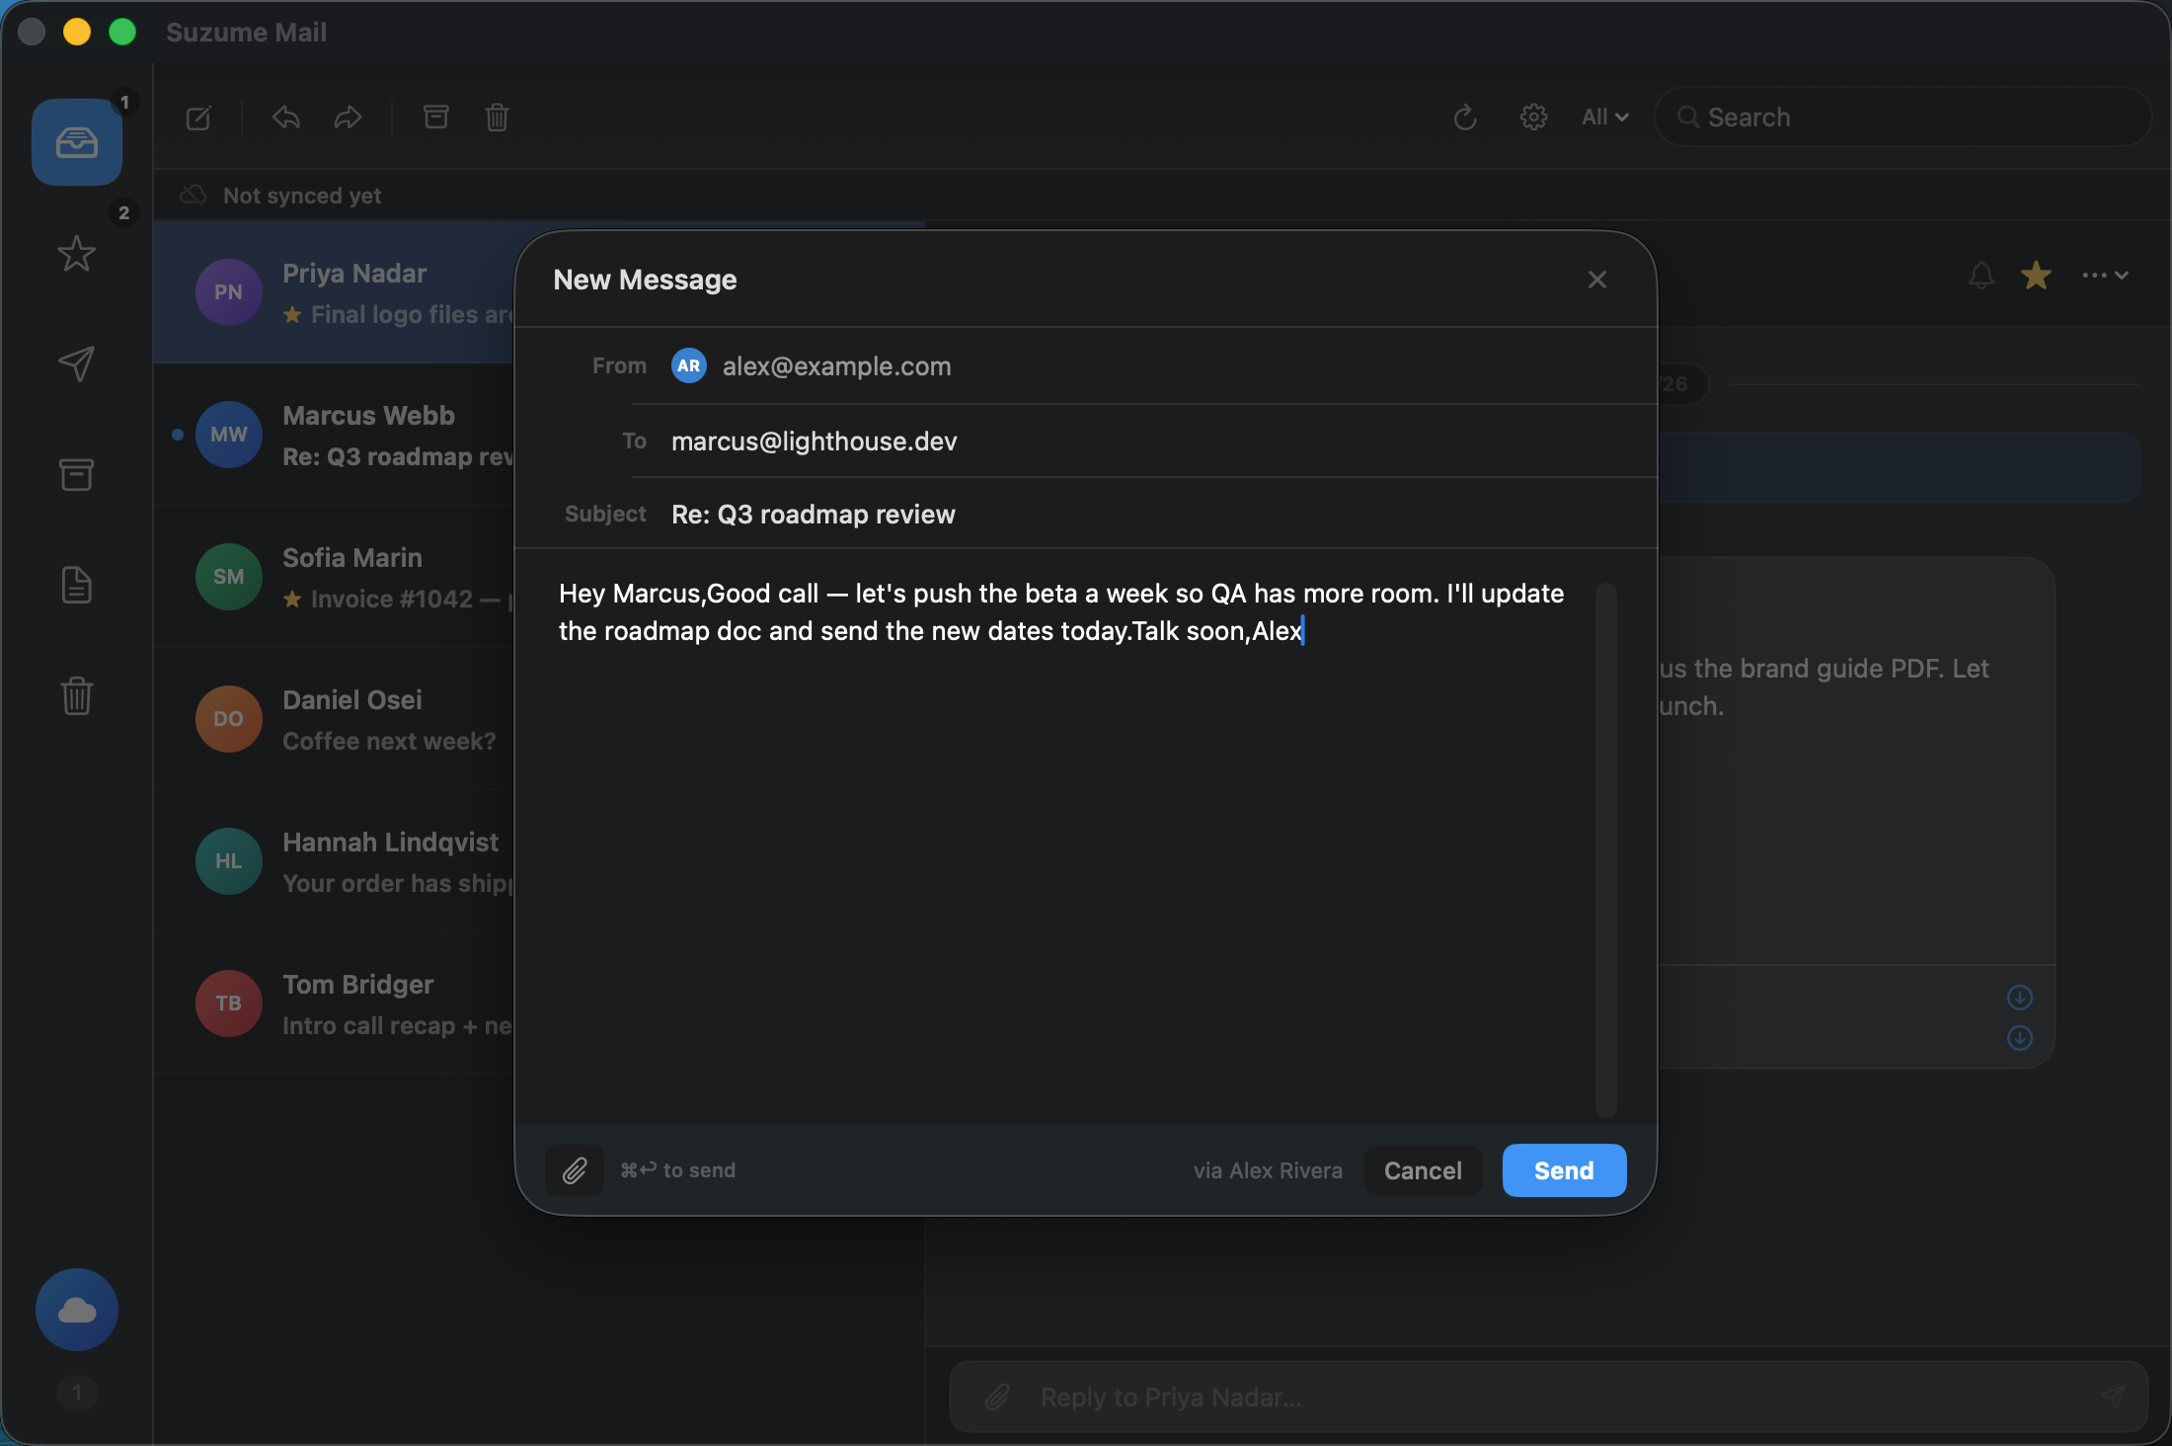Click the DO avatar of Daniel Osei

click(x=229, y=719)
